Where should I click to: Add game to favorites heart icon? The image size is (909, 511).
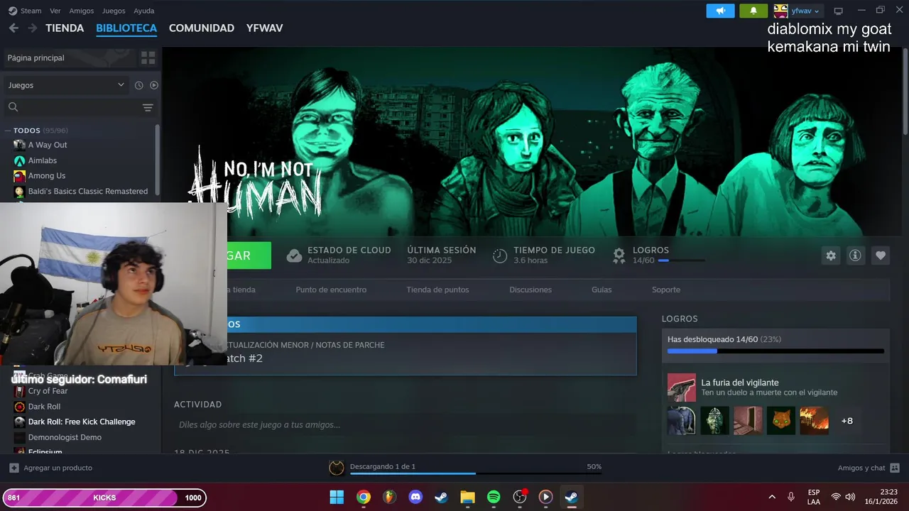pyautogui.click(x=881, y=255)
